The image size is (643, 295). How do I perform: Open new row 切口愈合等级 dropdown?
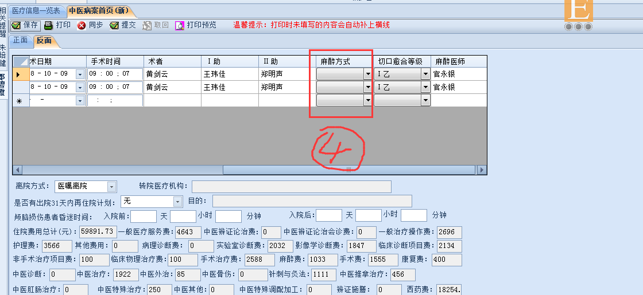[425, 100]
